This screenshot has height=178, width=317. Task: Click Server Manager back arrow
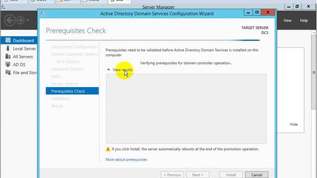10,20
